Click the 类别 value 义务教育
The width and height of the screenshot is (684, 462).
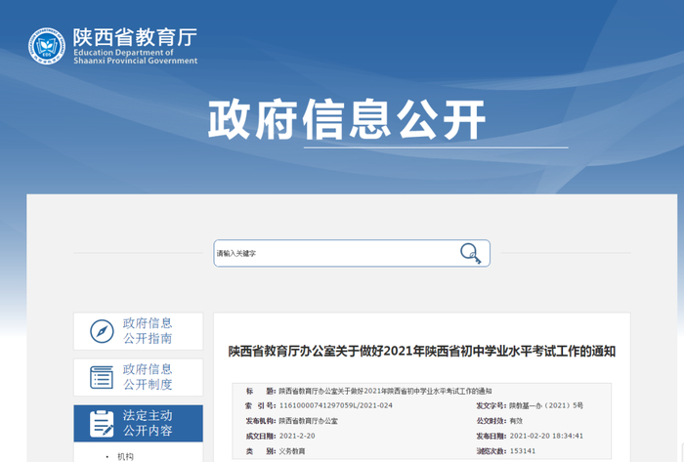coord(292,451)
